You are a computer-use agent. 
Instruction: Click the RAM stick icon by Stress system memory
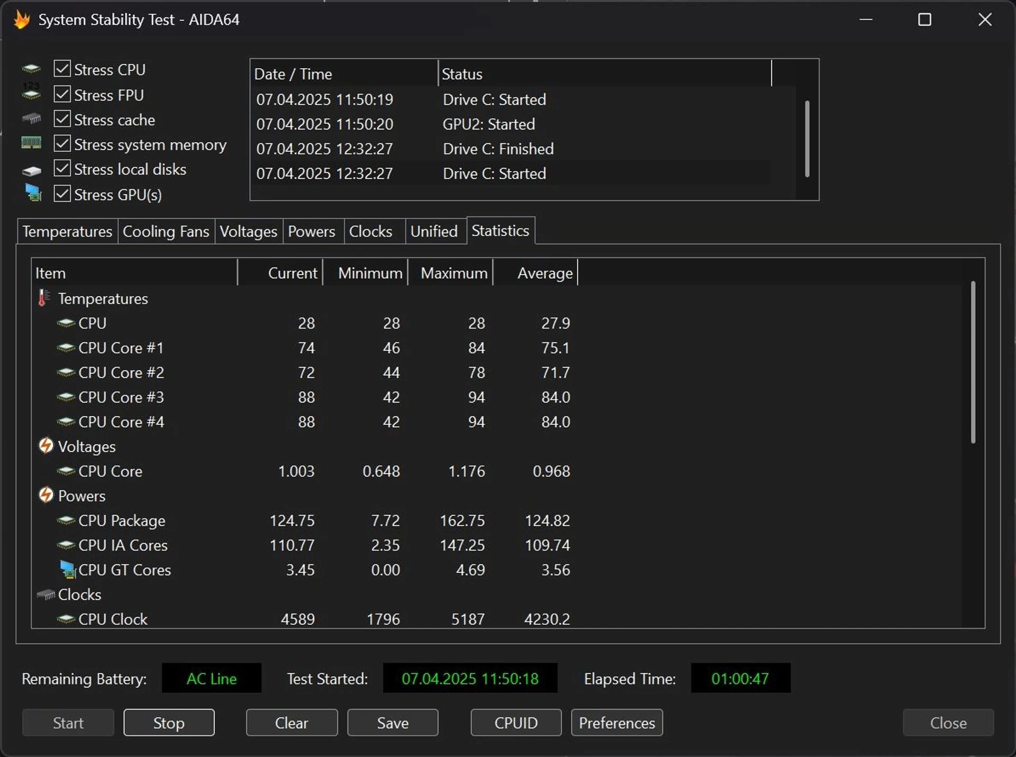pyautogui.click(x=31, y=143)
